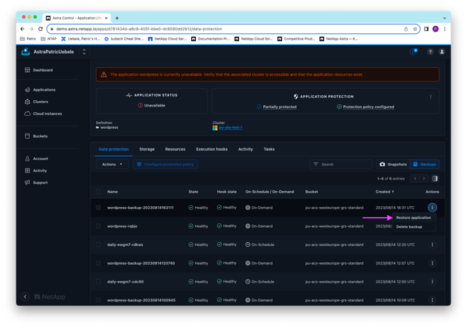Check the daily-ewgm7-rdkws row checkbox

pyautogui.click(x=98, y=245)
